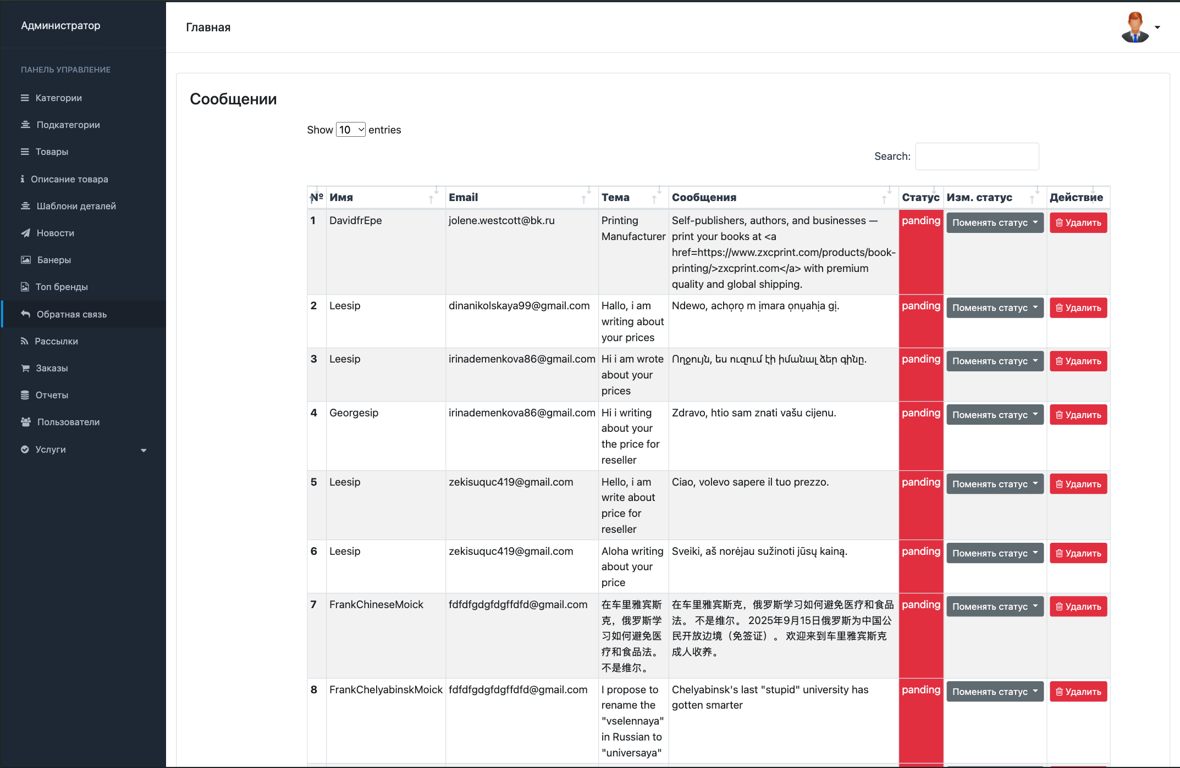1180x768 pixels.
Task: Sort table by Сообщения column header
Action: click(x=783, y=198)
